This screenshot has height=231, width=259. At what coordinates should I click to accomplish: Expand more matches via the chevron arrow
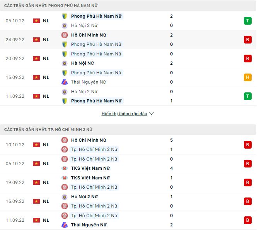152,114
